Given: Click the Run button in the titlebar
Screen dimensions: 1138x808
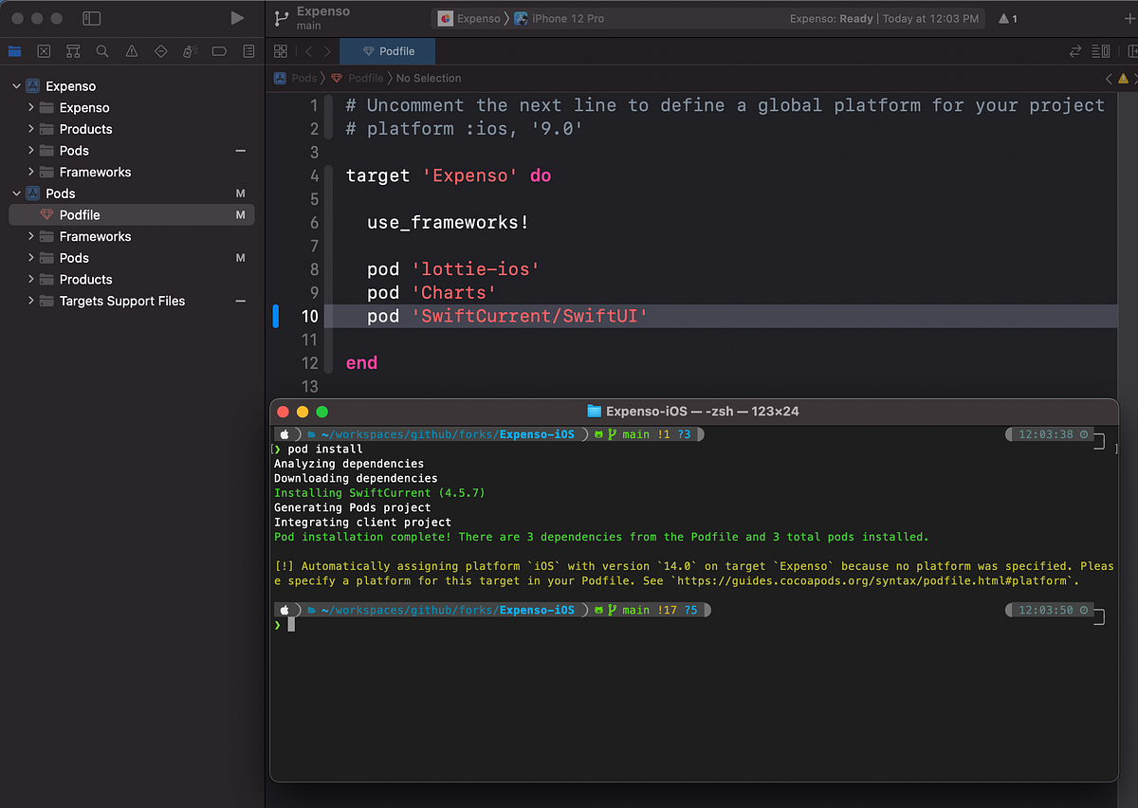Looking at the screenshot, I should point(237,17).
